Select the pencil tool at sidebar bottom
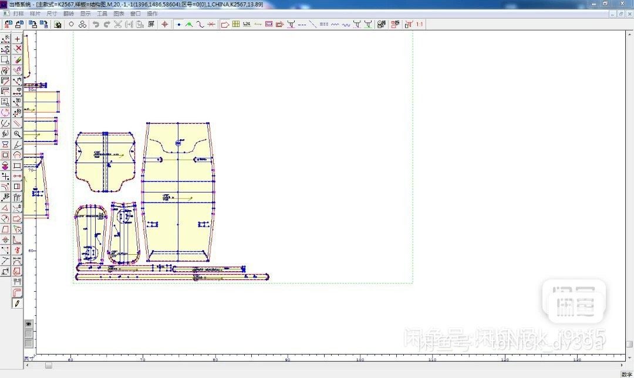Image resolution: width=634 pixels, height=378 pixels. (x=17, y=303)
